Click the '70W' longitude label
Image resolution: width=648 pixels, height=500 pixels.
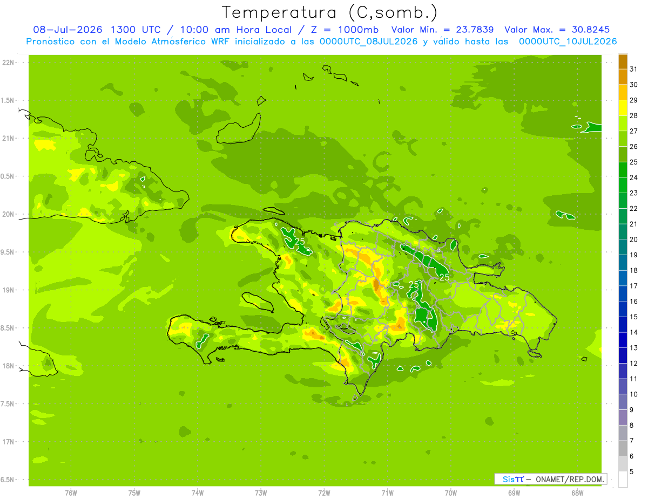[450, 493]
